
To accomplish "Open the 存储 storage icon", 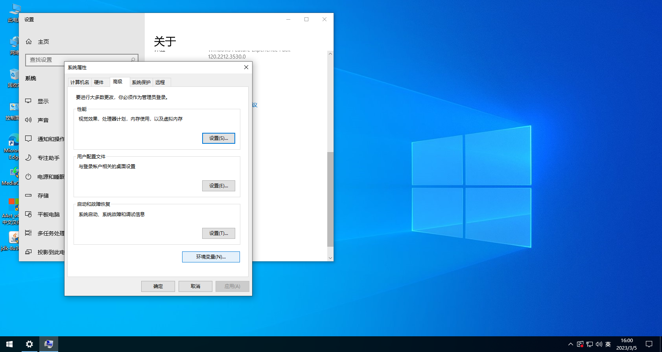I will [x=28, y=195].
